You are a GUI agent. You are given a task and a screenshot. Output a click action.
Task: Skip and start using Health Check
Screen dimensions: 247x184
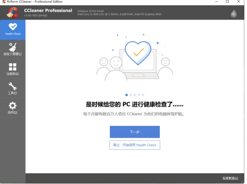point(135,145)
